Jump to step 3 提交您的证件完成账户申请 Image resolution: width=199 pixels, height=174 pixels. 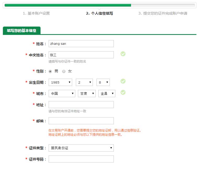[x=163, y=14]
